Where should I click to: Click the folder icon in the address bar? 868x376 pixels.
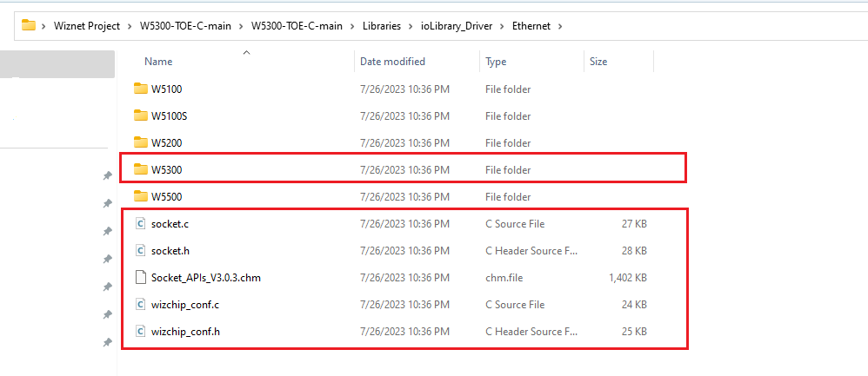(28, 25)
